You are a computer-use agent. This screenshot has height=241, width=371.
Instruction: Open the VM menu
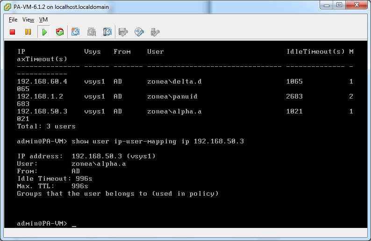(43, 20)
